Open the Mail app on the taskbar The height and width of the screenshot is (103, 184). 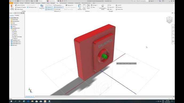point(41,101)
